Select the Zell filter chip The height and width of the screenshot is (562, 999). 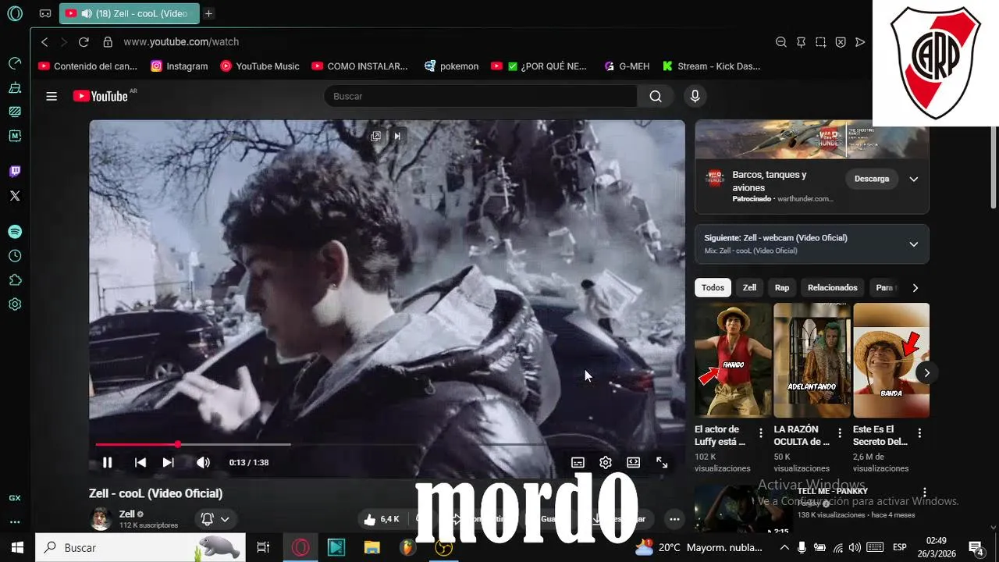(749, 288)
